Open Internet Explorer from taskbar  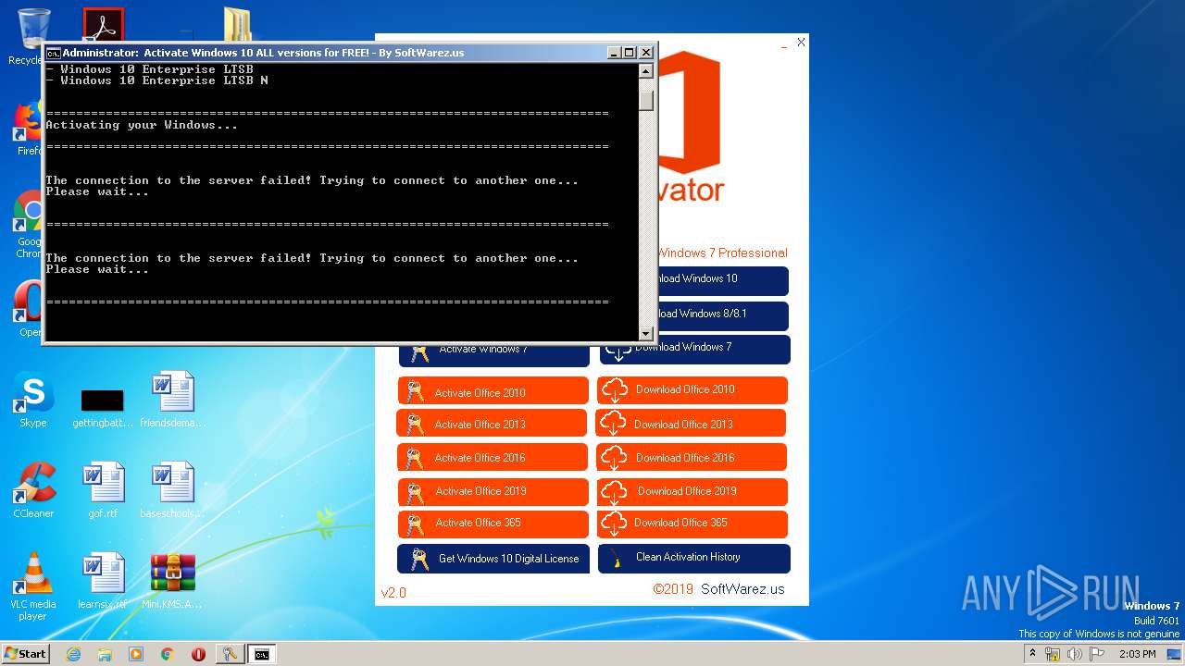(x=73, y=654)
